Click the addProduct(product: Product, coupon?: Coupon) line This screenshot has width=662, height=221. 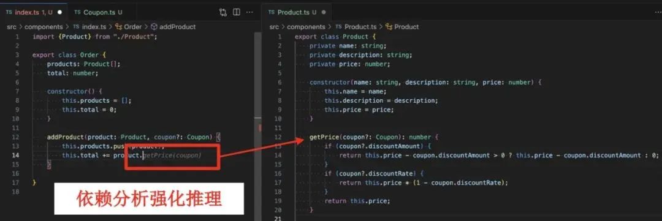tap(134, 137)
